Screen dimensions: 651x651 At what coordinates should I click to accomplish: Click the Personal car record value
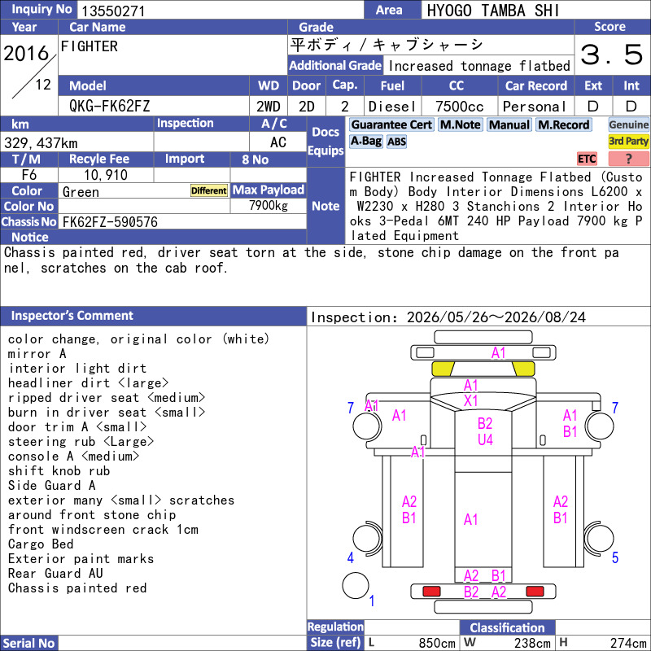coord(535,107)
